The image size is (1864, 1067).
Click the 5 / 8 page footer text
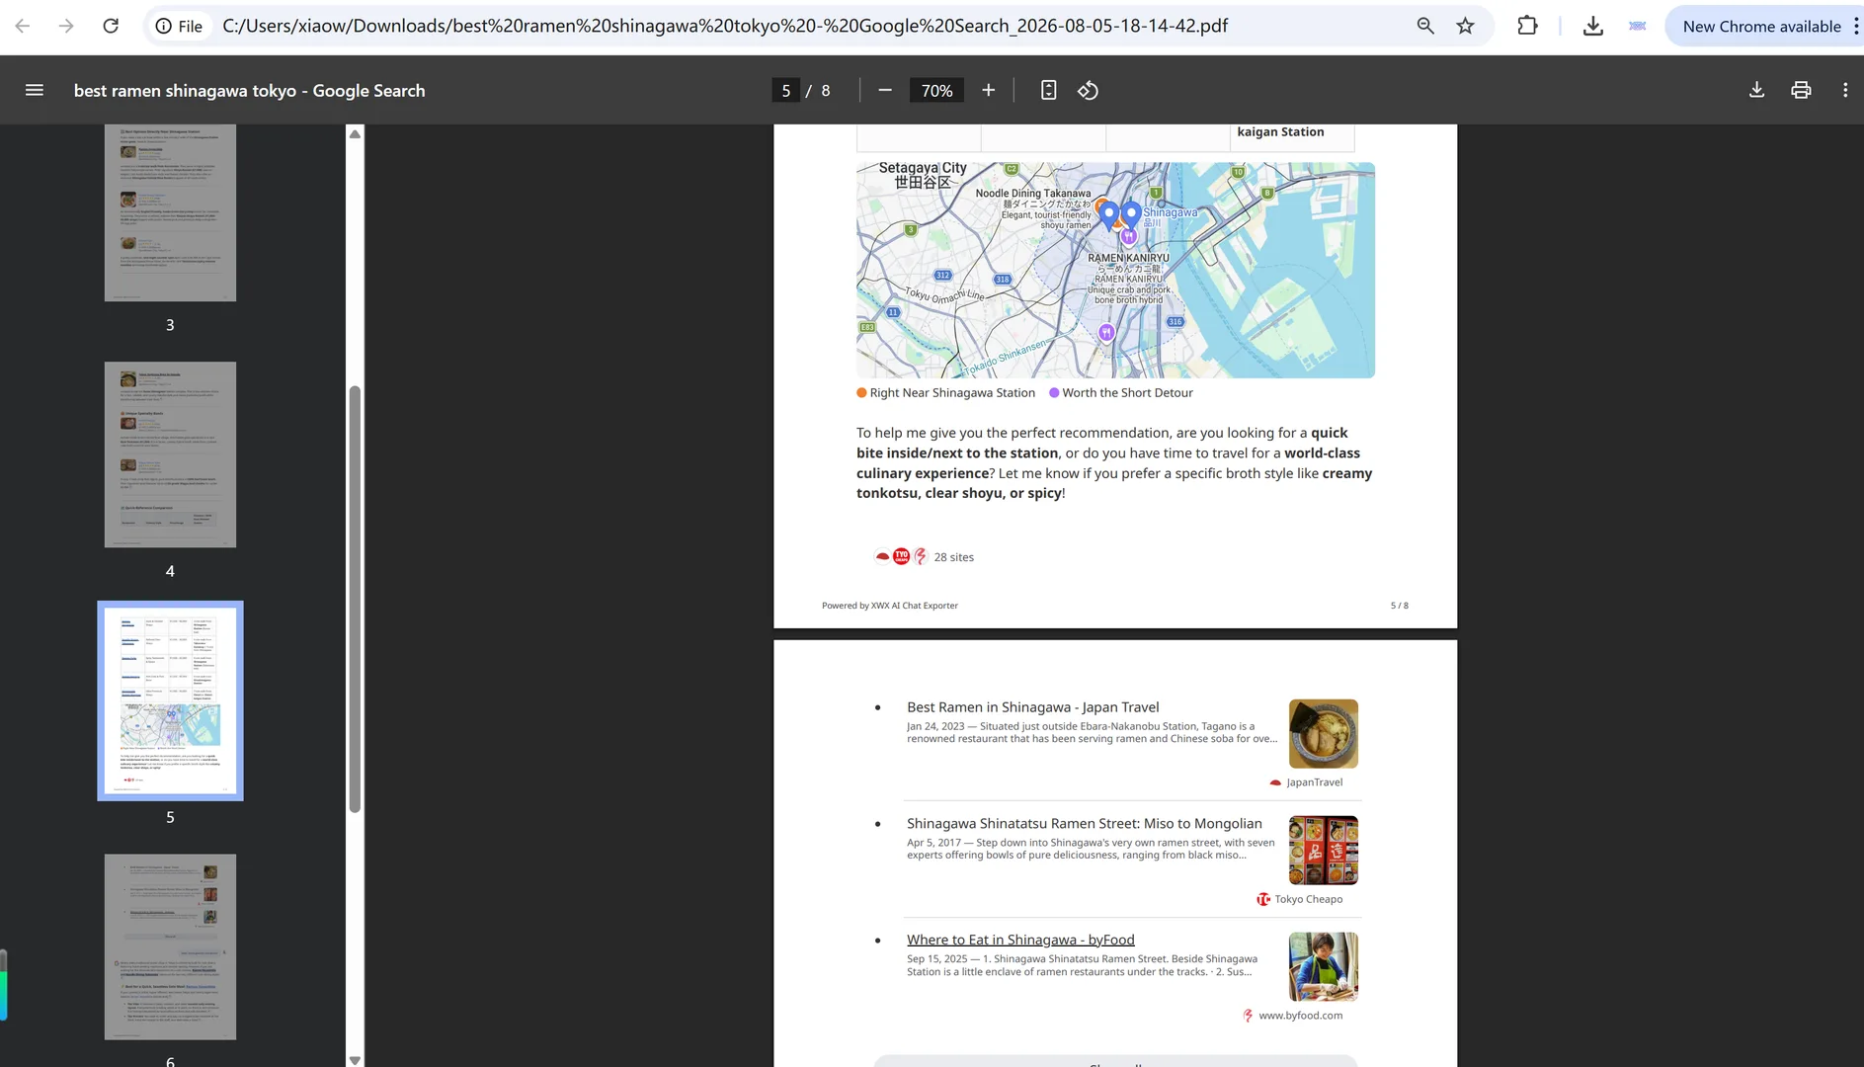[x=1399, y=606]
